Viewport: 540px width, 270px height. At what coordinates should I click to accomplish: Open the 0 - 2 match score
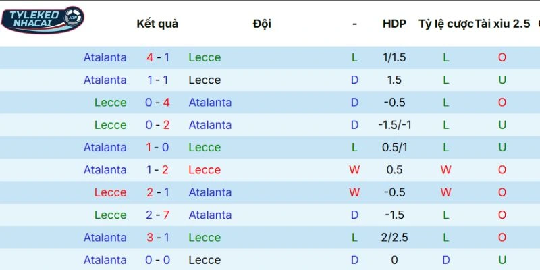(x=157, y=125)
